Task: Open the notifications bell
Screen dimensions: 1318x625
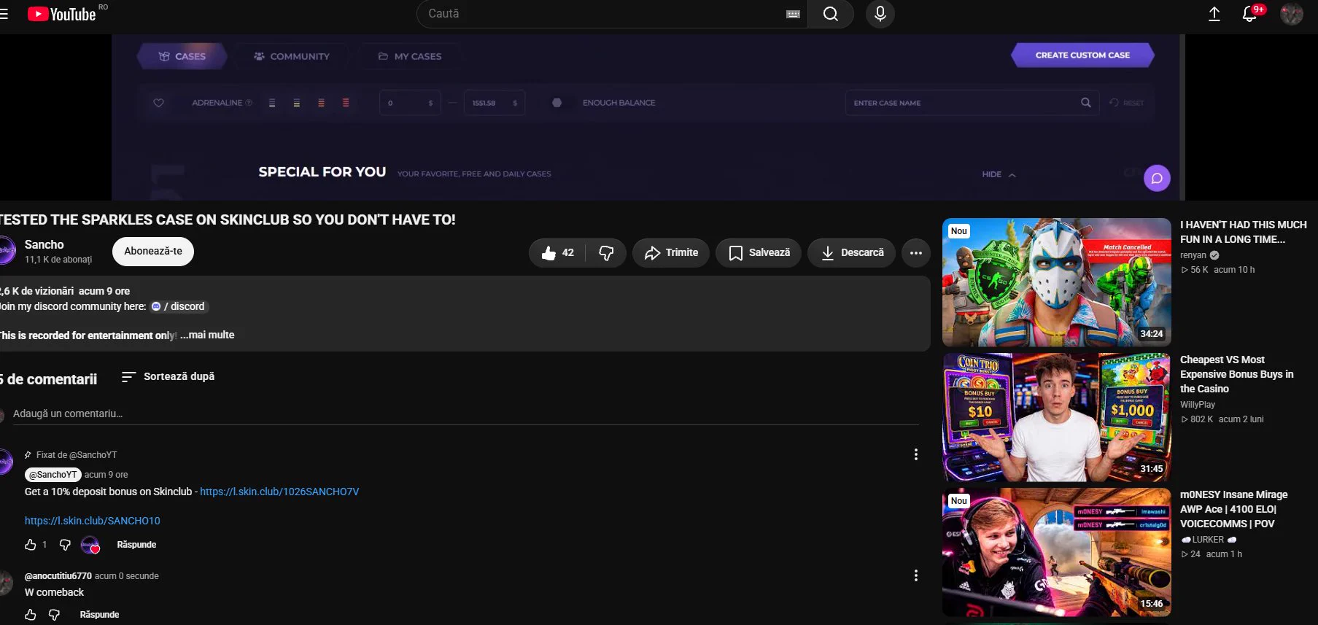Action: (1250, 14)
